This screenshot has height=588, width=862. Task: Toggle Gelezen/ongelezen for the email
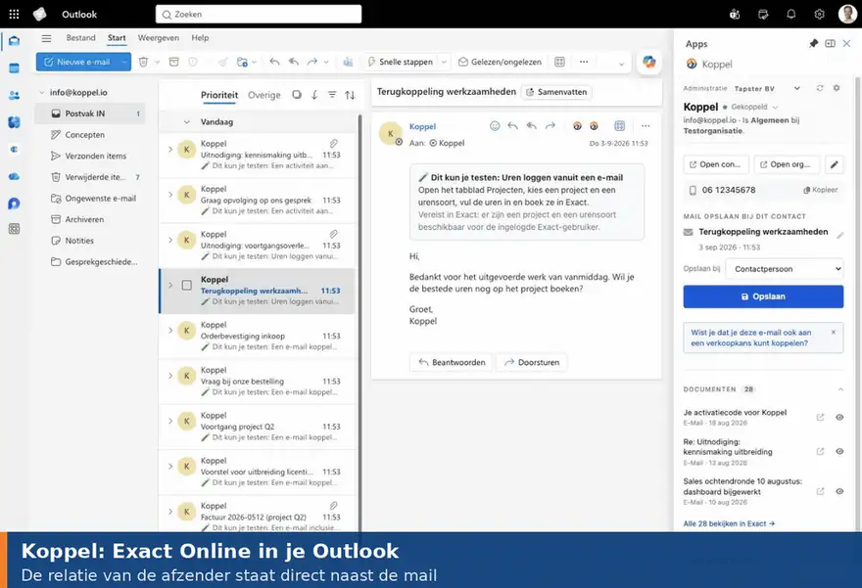click(500, 62)
